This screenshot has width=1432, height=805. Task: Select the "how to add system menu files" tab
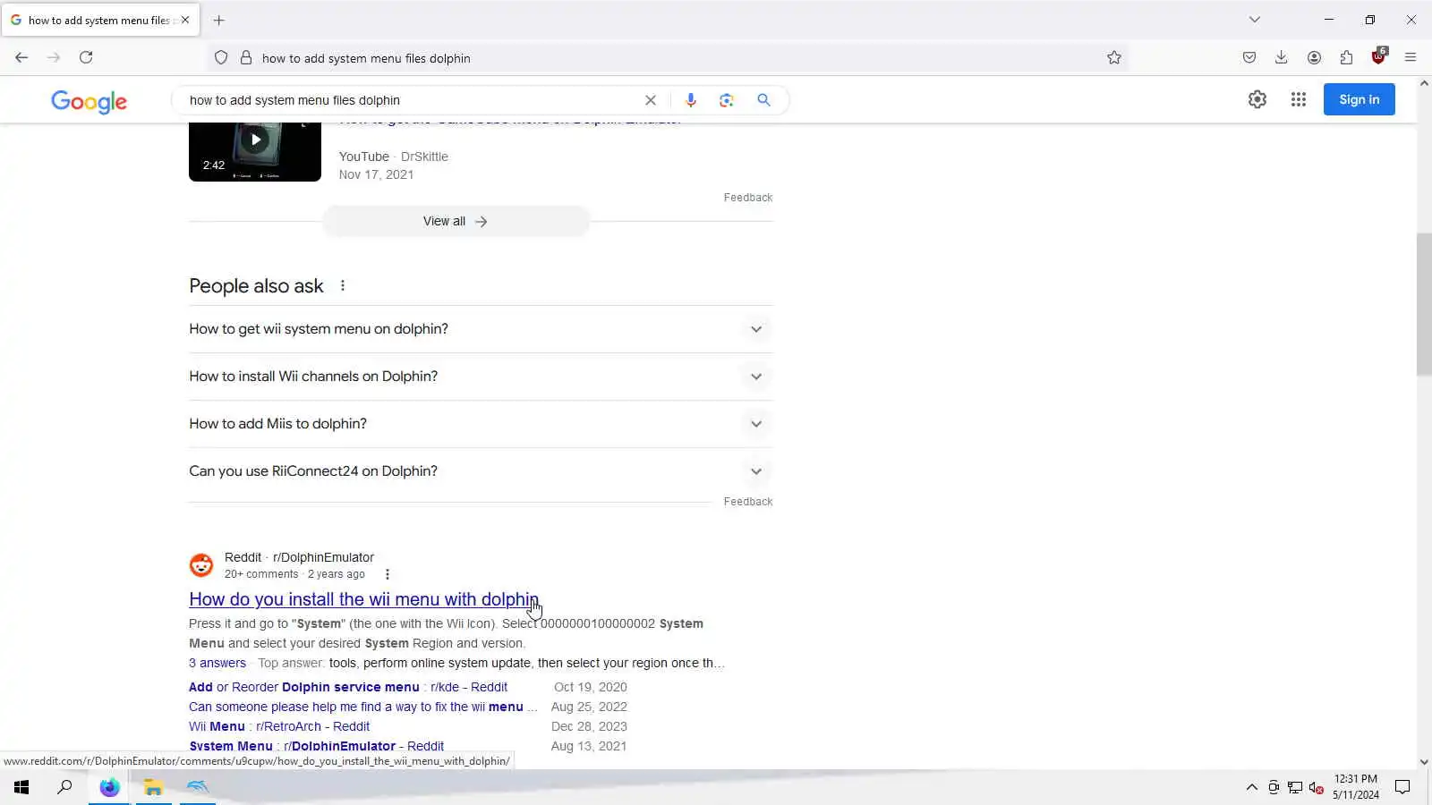tap(100, 20)
